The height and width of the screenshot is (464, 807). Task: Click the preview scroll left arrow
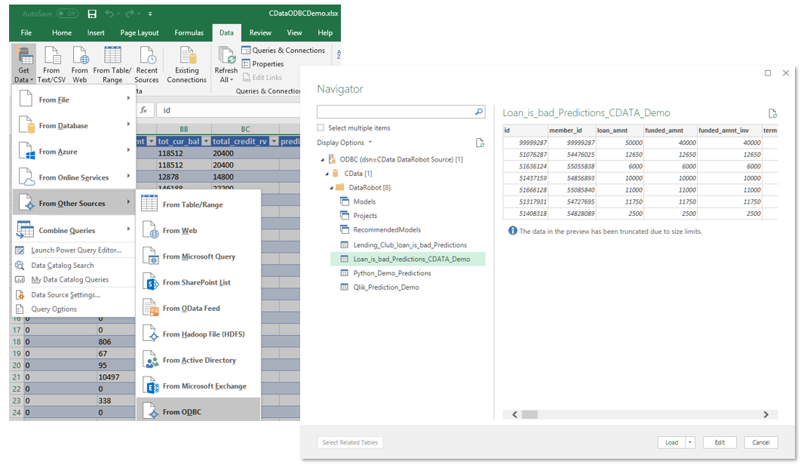click(x=514, y=414)
